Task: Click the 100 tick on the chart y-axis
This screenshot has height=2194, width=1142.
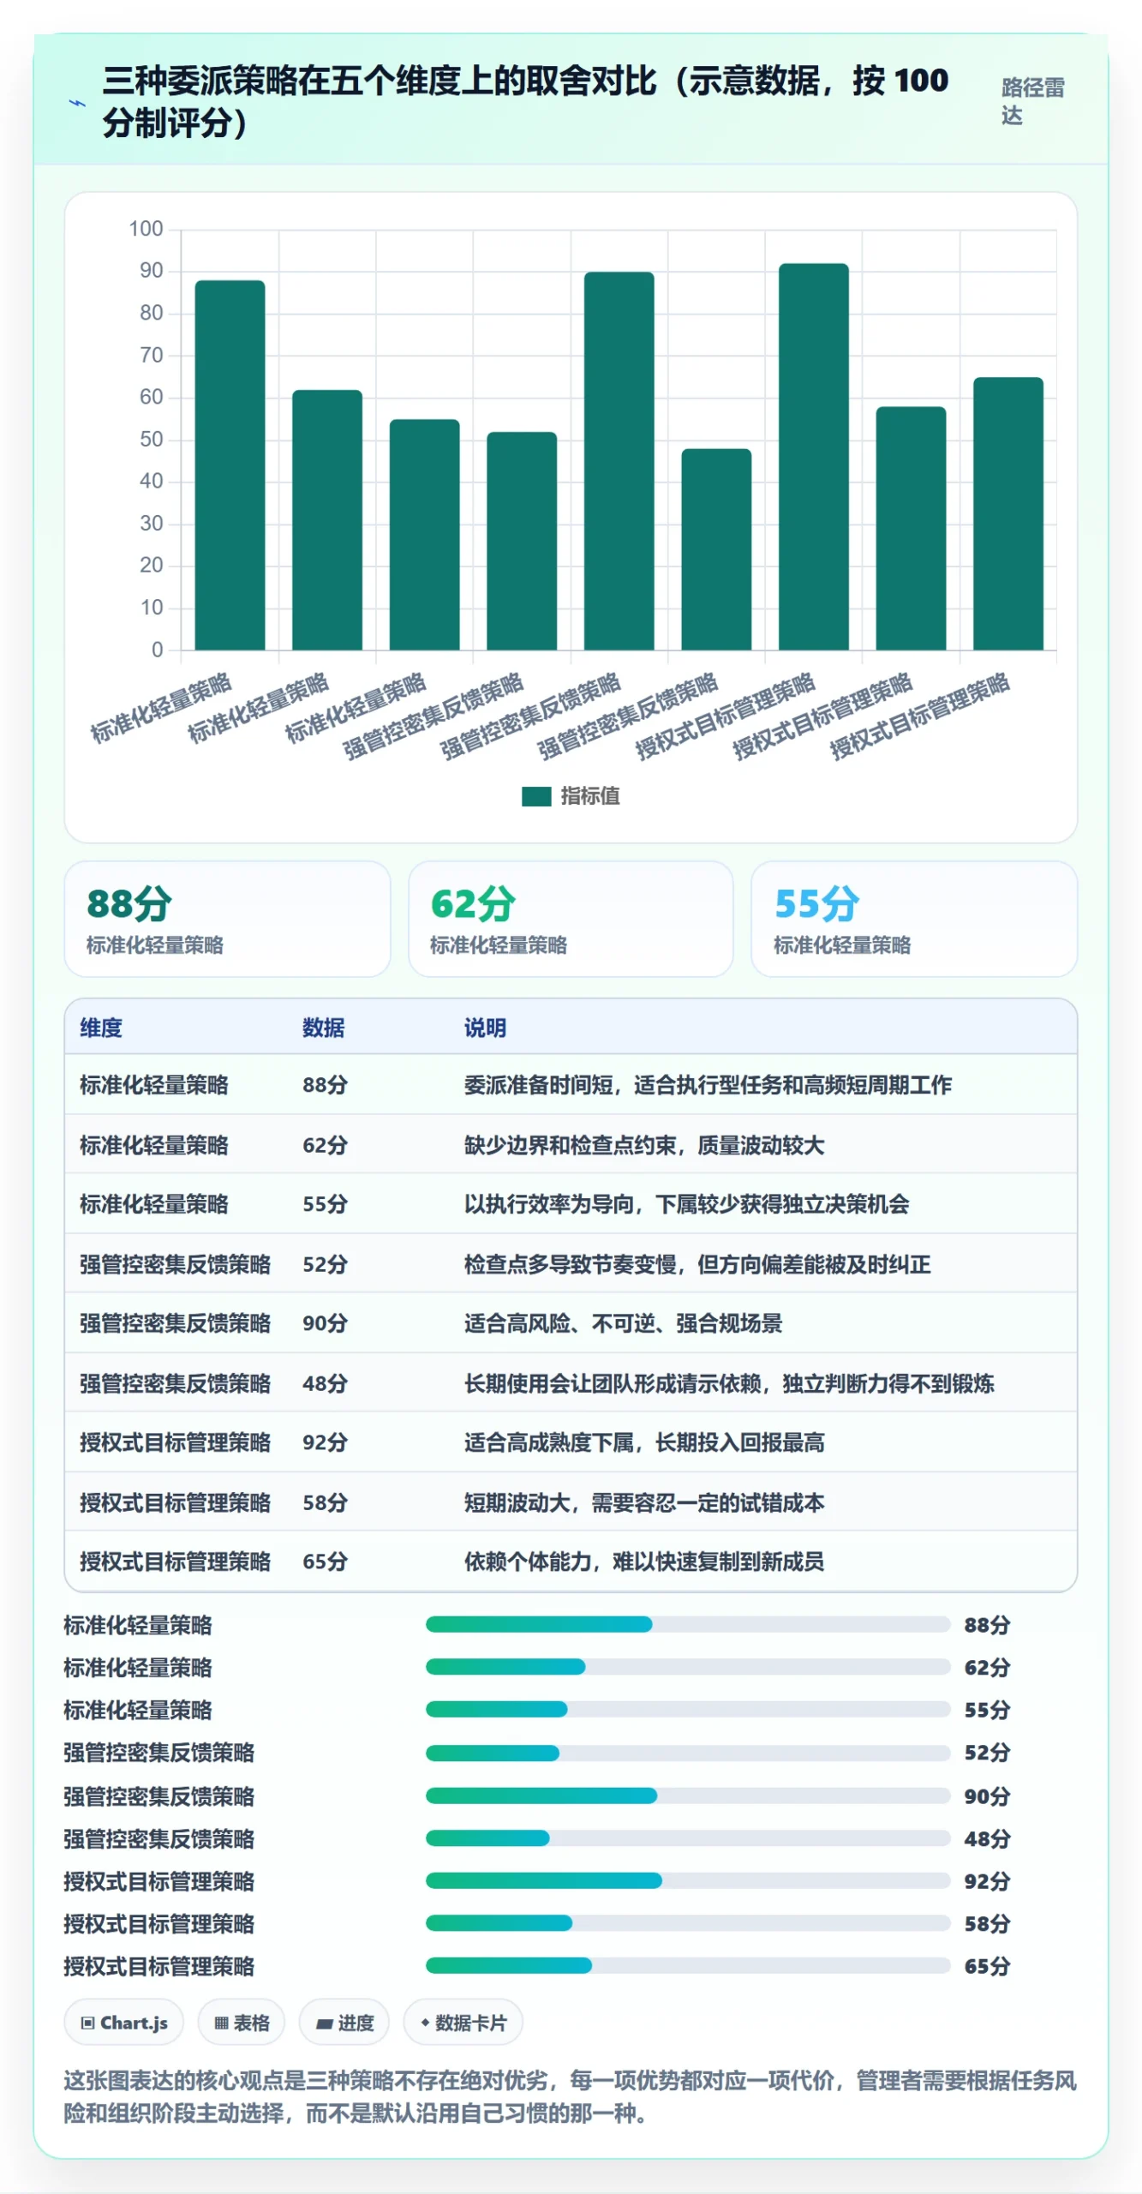Action: 146,229
